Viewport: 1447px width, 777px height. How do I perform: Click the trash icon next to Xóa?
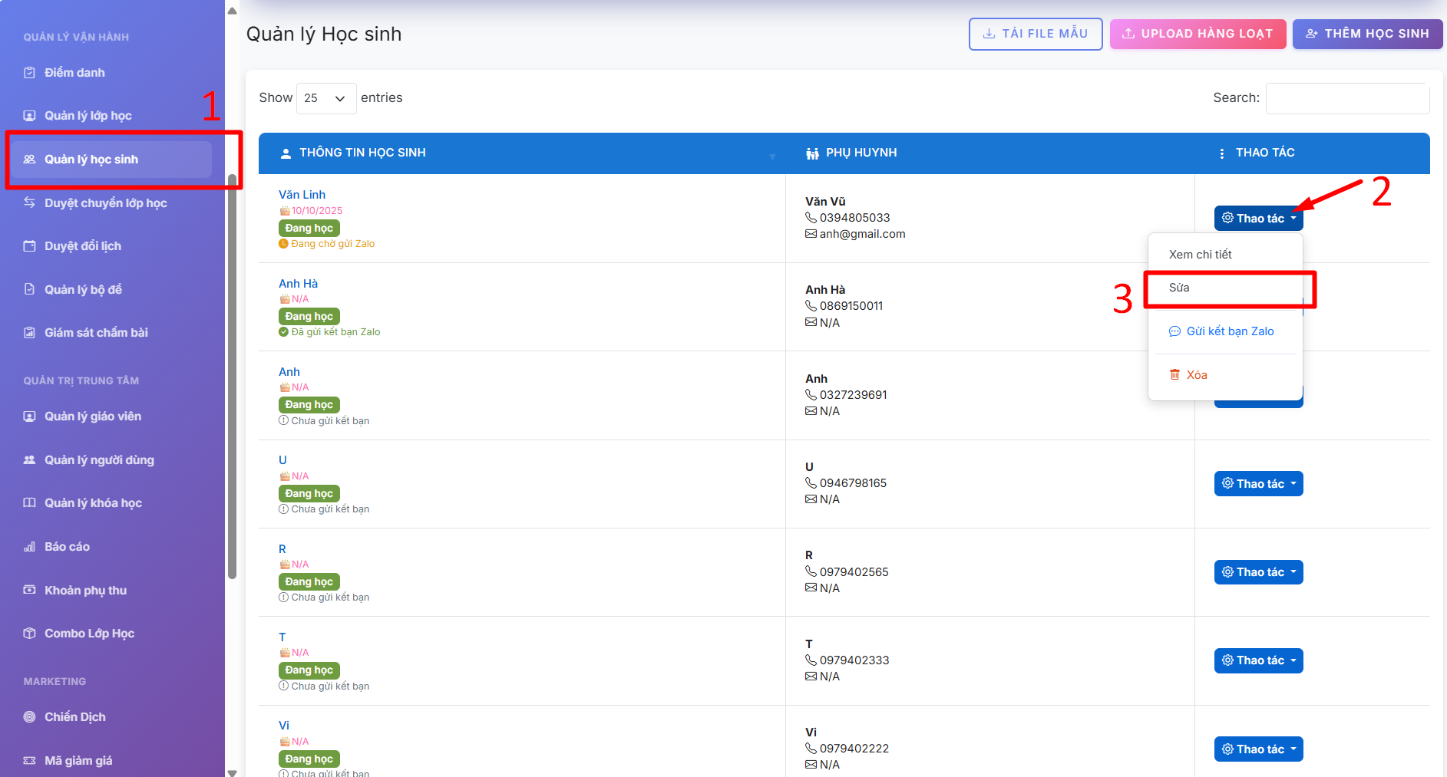(x=1174, y=375)
